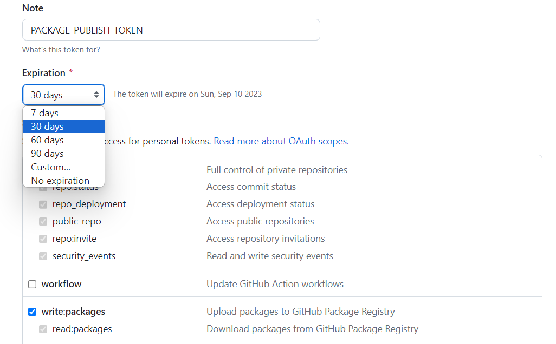This screenshot has height=344, width=556.
Task: Click the PACKAGE_PUBLISH_TOKEN note field
Action: (171, 30)
